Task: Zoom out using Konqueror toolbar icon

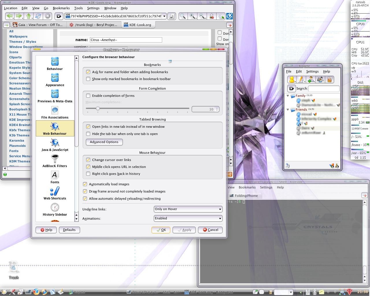Action: [x=202, y=16]
